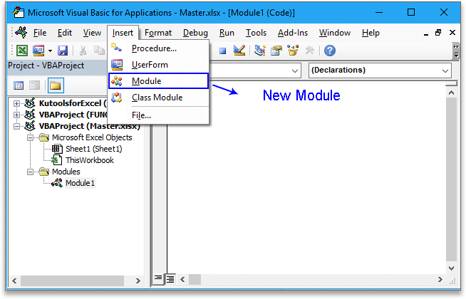This screenshot has height=299, width=466.
Task: Click the VBA application icon in menu bar
Action: pos(21,32)
